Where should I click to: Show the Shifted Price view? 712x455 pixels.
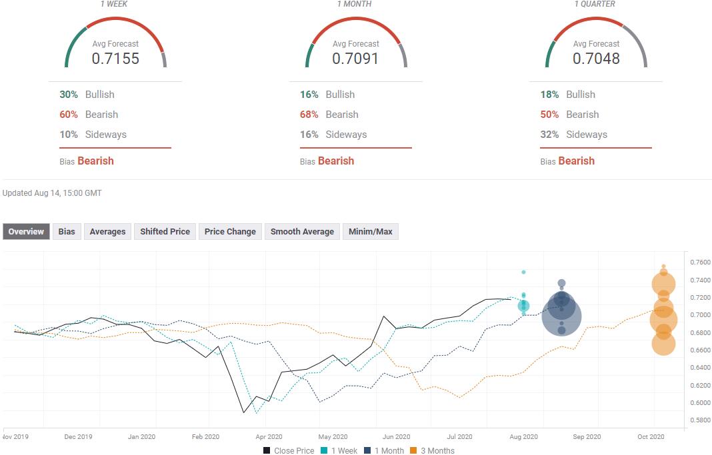(x=165, y=232)
